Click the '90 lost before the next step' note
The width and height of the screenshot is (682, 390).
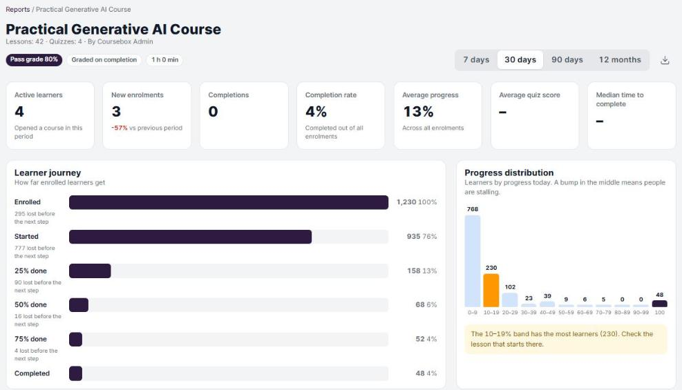[38, 286]
